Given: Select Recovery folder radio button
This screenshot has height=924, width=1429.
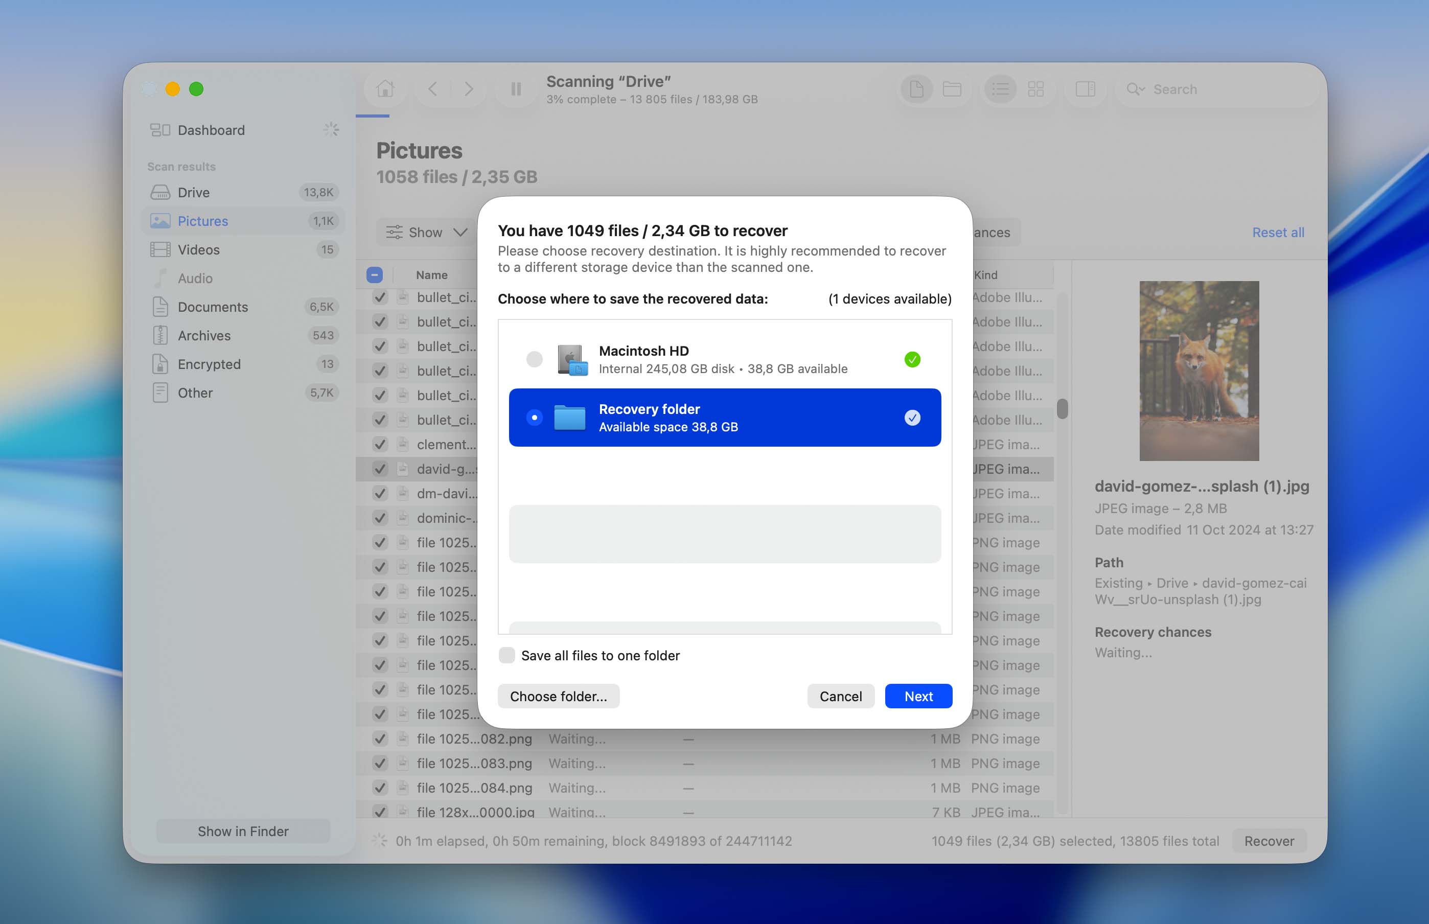Looking at the screenshot, I should pyautogui.click(x=534, y=418).
